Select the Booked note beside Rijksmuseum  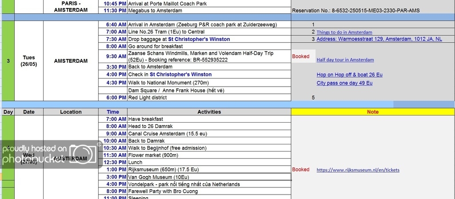301,169
